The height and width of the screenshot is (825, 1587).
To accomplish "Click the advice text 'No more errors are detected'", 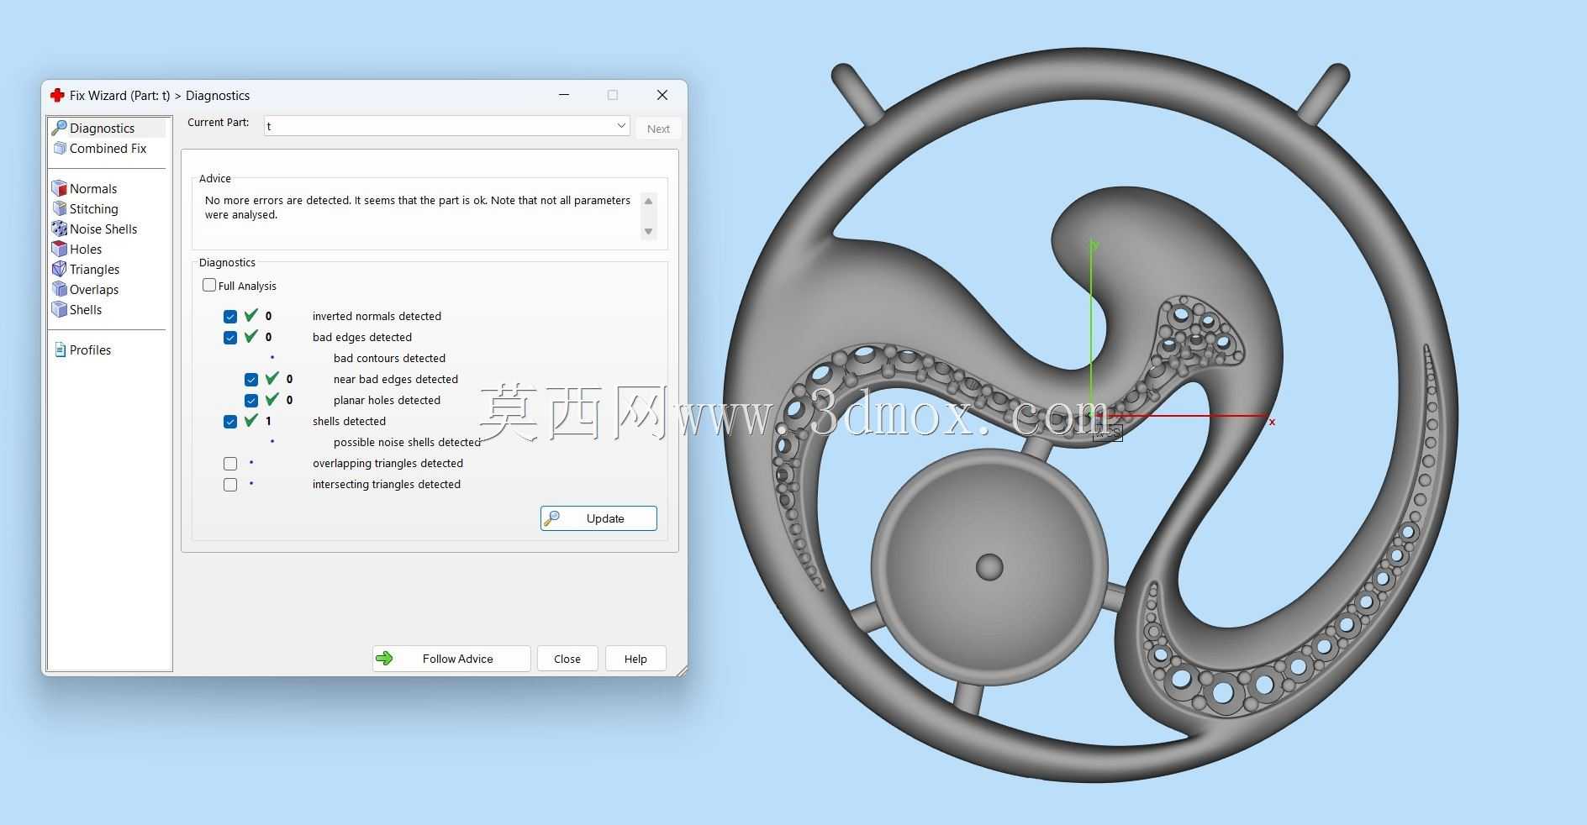I will click(277, 200).
